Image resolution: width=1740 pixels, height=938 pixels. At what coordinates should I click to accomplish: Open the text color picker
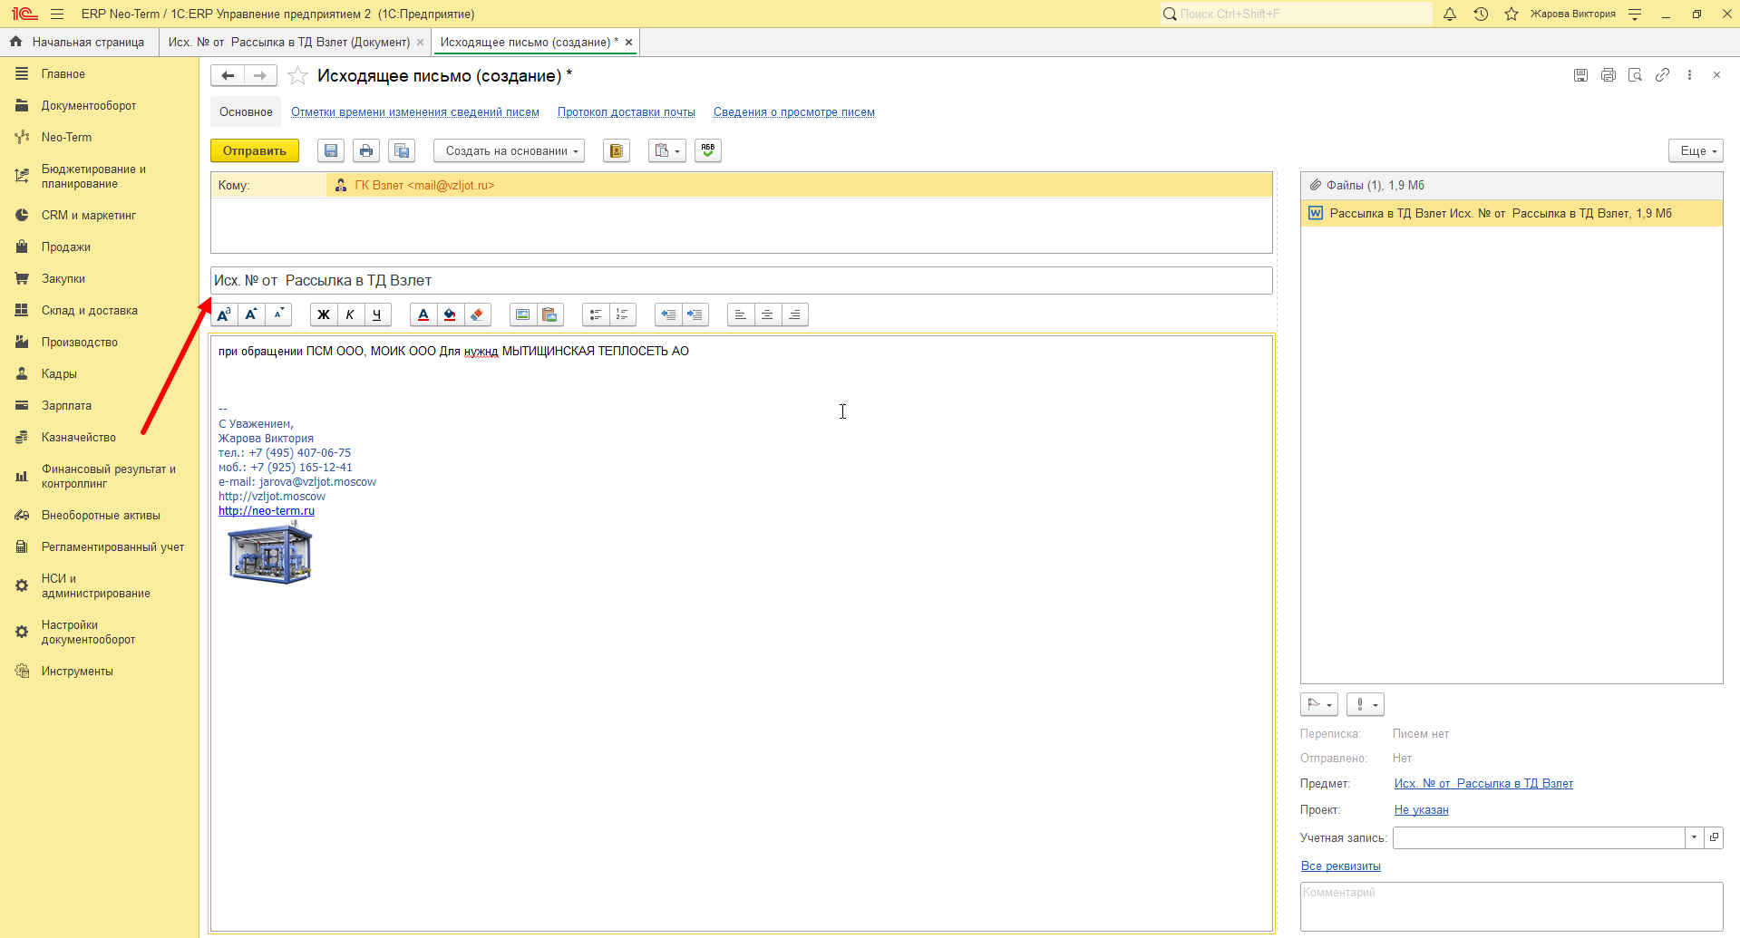(423, 314)
